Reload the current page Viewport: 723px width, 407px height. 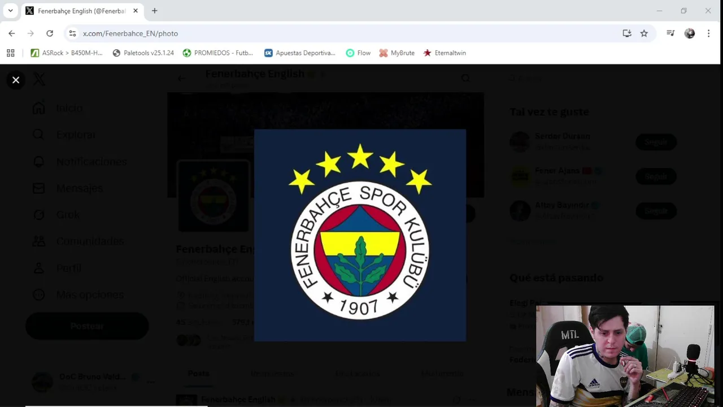[50, 33]
